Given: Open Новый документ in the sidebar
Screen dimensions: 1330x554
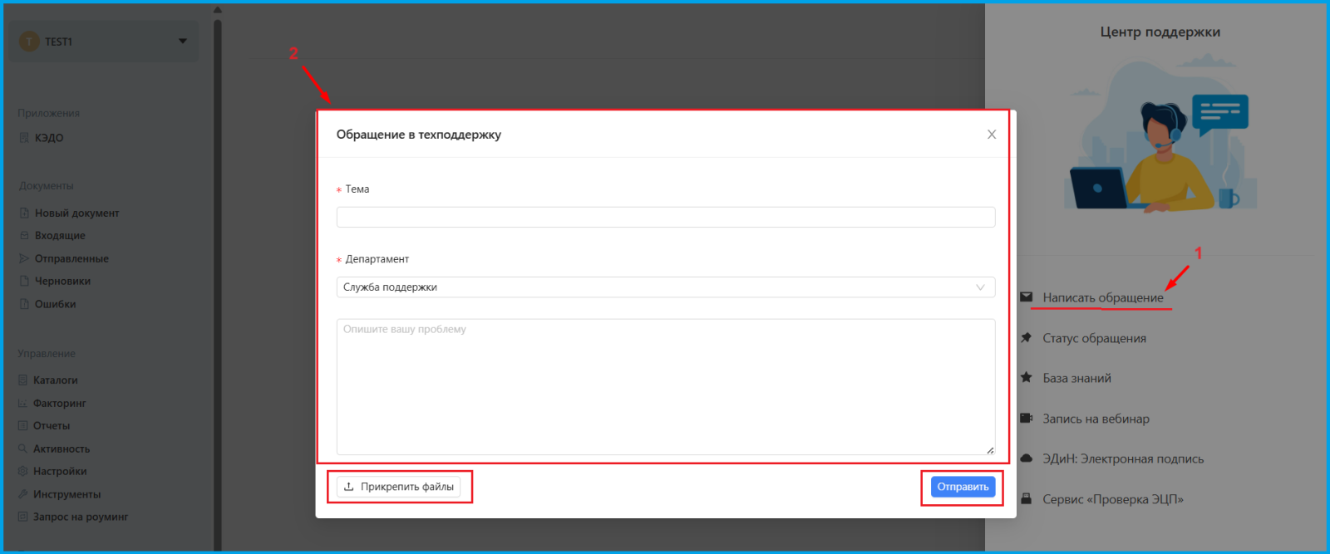Looking at the screenshot, I should [x=76, y=213].
